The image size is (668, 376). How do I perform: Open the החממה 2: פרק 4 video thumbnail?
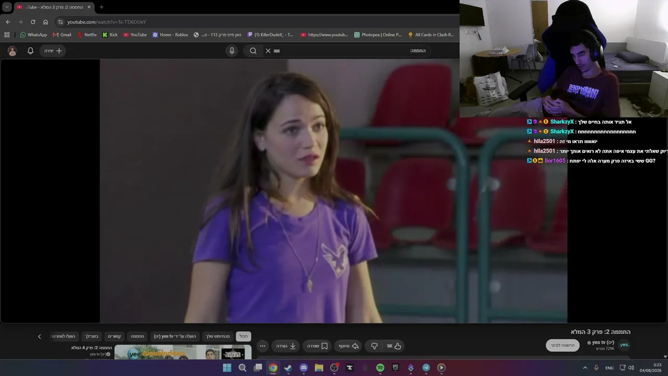(x=183, y=352)
